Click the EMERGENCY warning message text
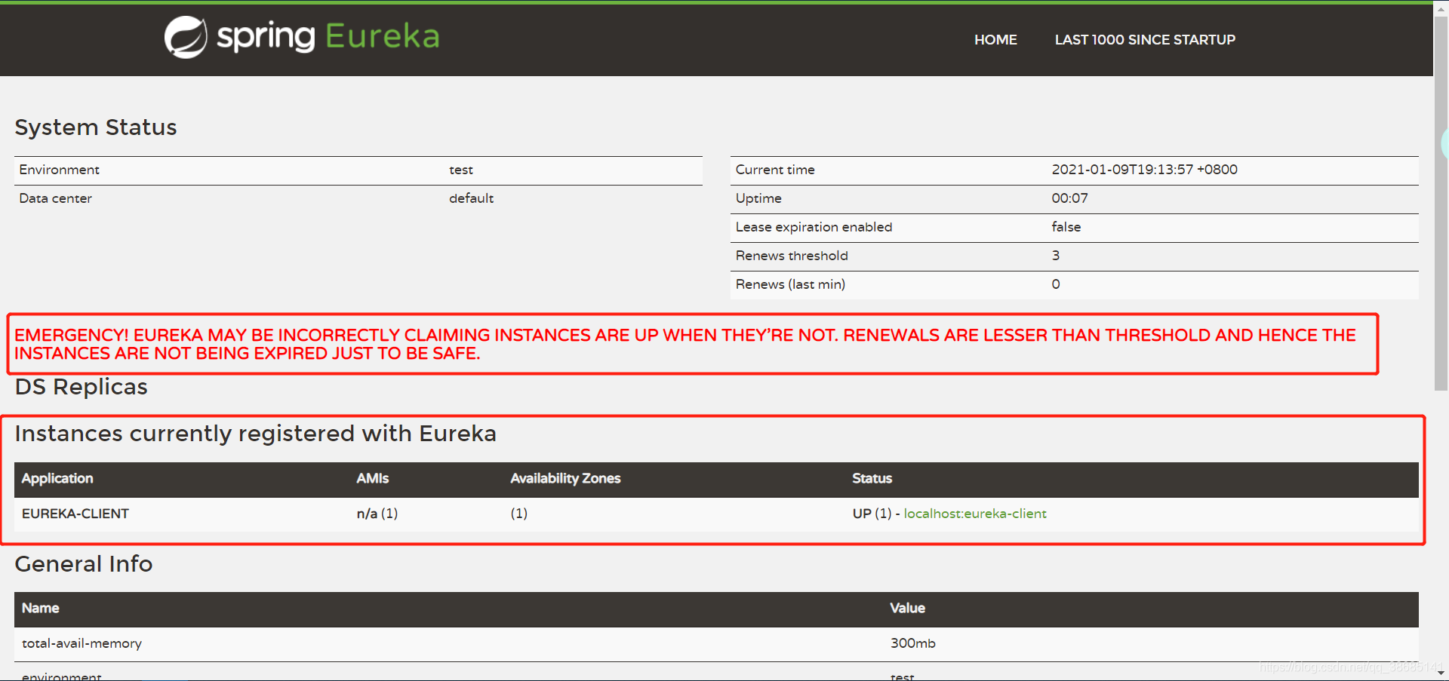Screen dimensions: 1449x681 685,345
